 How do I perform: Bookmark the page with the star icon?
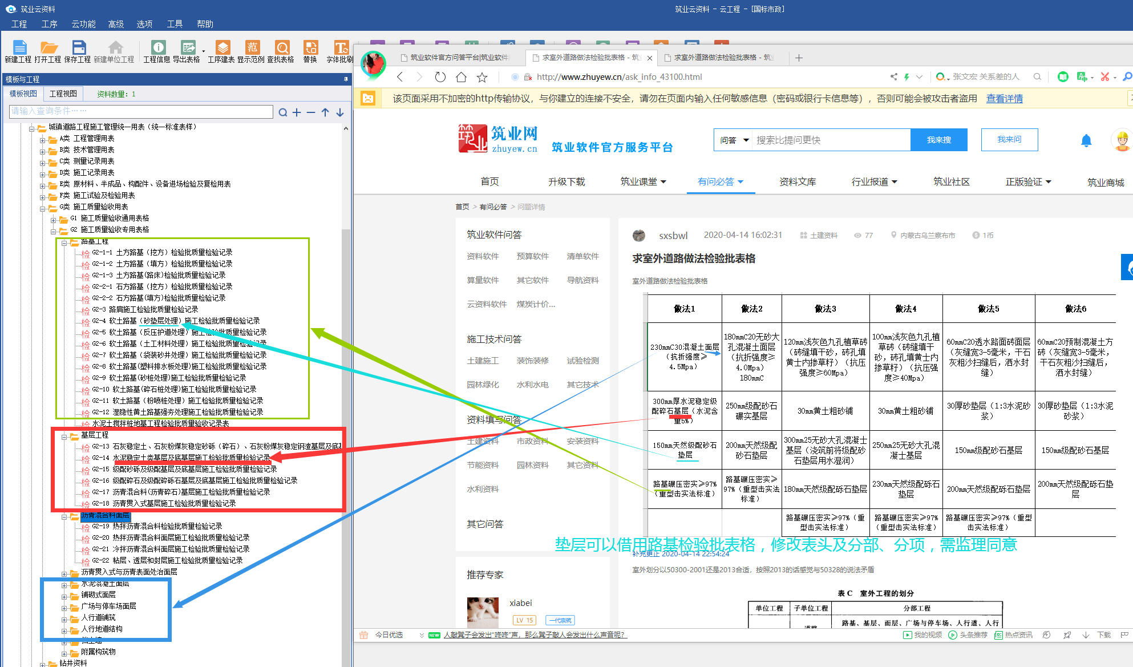tap(482, 77)
